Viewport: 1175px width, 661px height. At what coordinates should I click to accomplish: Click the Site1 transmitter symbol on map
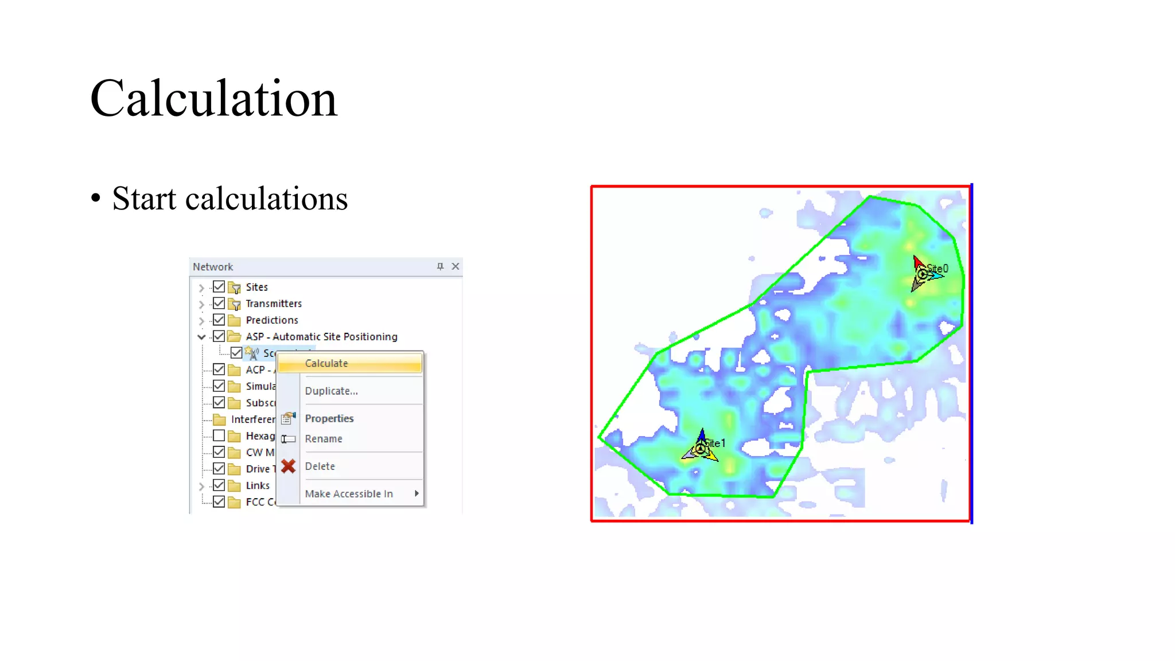click(701, 449)
